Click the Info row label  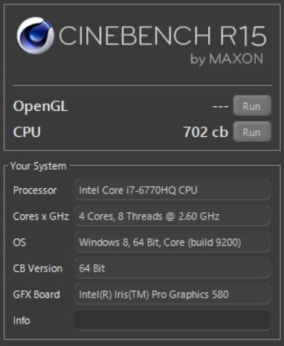coord(22,321)
